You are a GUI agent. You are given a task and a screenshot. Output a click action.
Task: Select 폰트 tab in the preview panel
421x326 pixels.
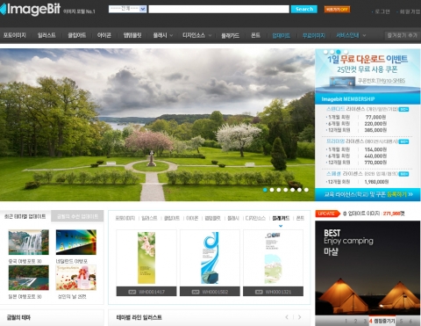[x=300, y=218]
